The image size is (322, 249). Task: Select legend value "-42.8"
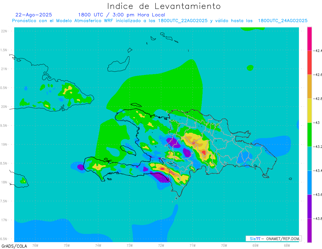coord(318,99)
